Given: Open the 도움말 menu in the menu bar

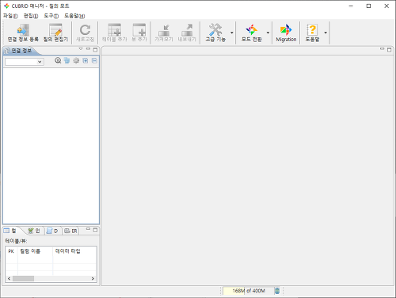Looking at the screenshot, I should click(74, 16).
